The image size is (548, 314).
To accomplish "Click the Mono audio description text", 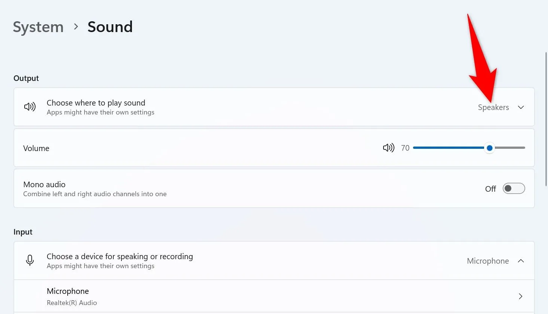I will tap(95, 194).
